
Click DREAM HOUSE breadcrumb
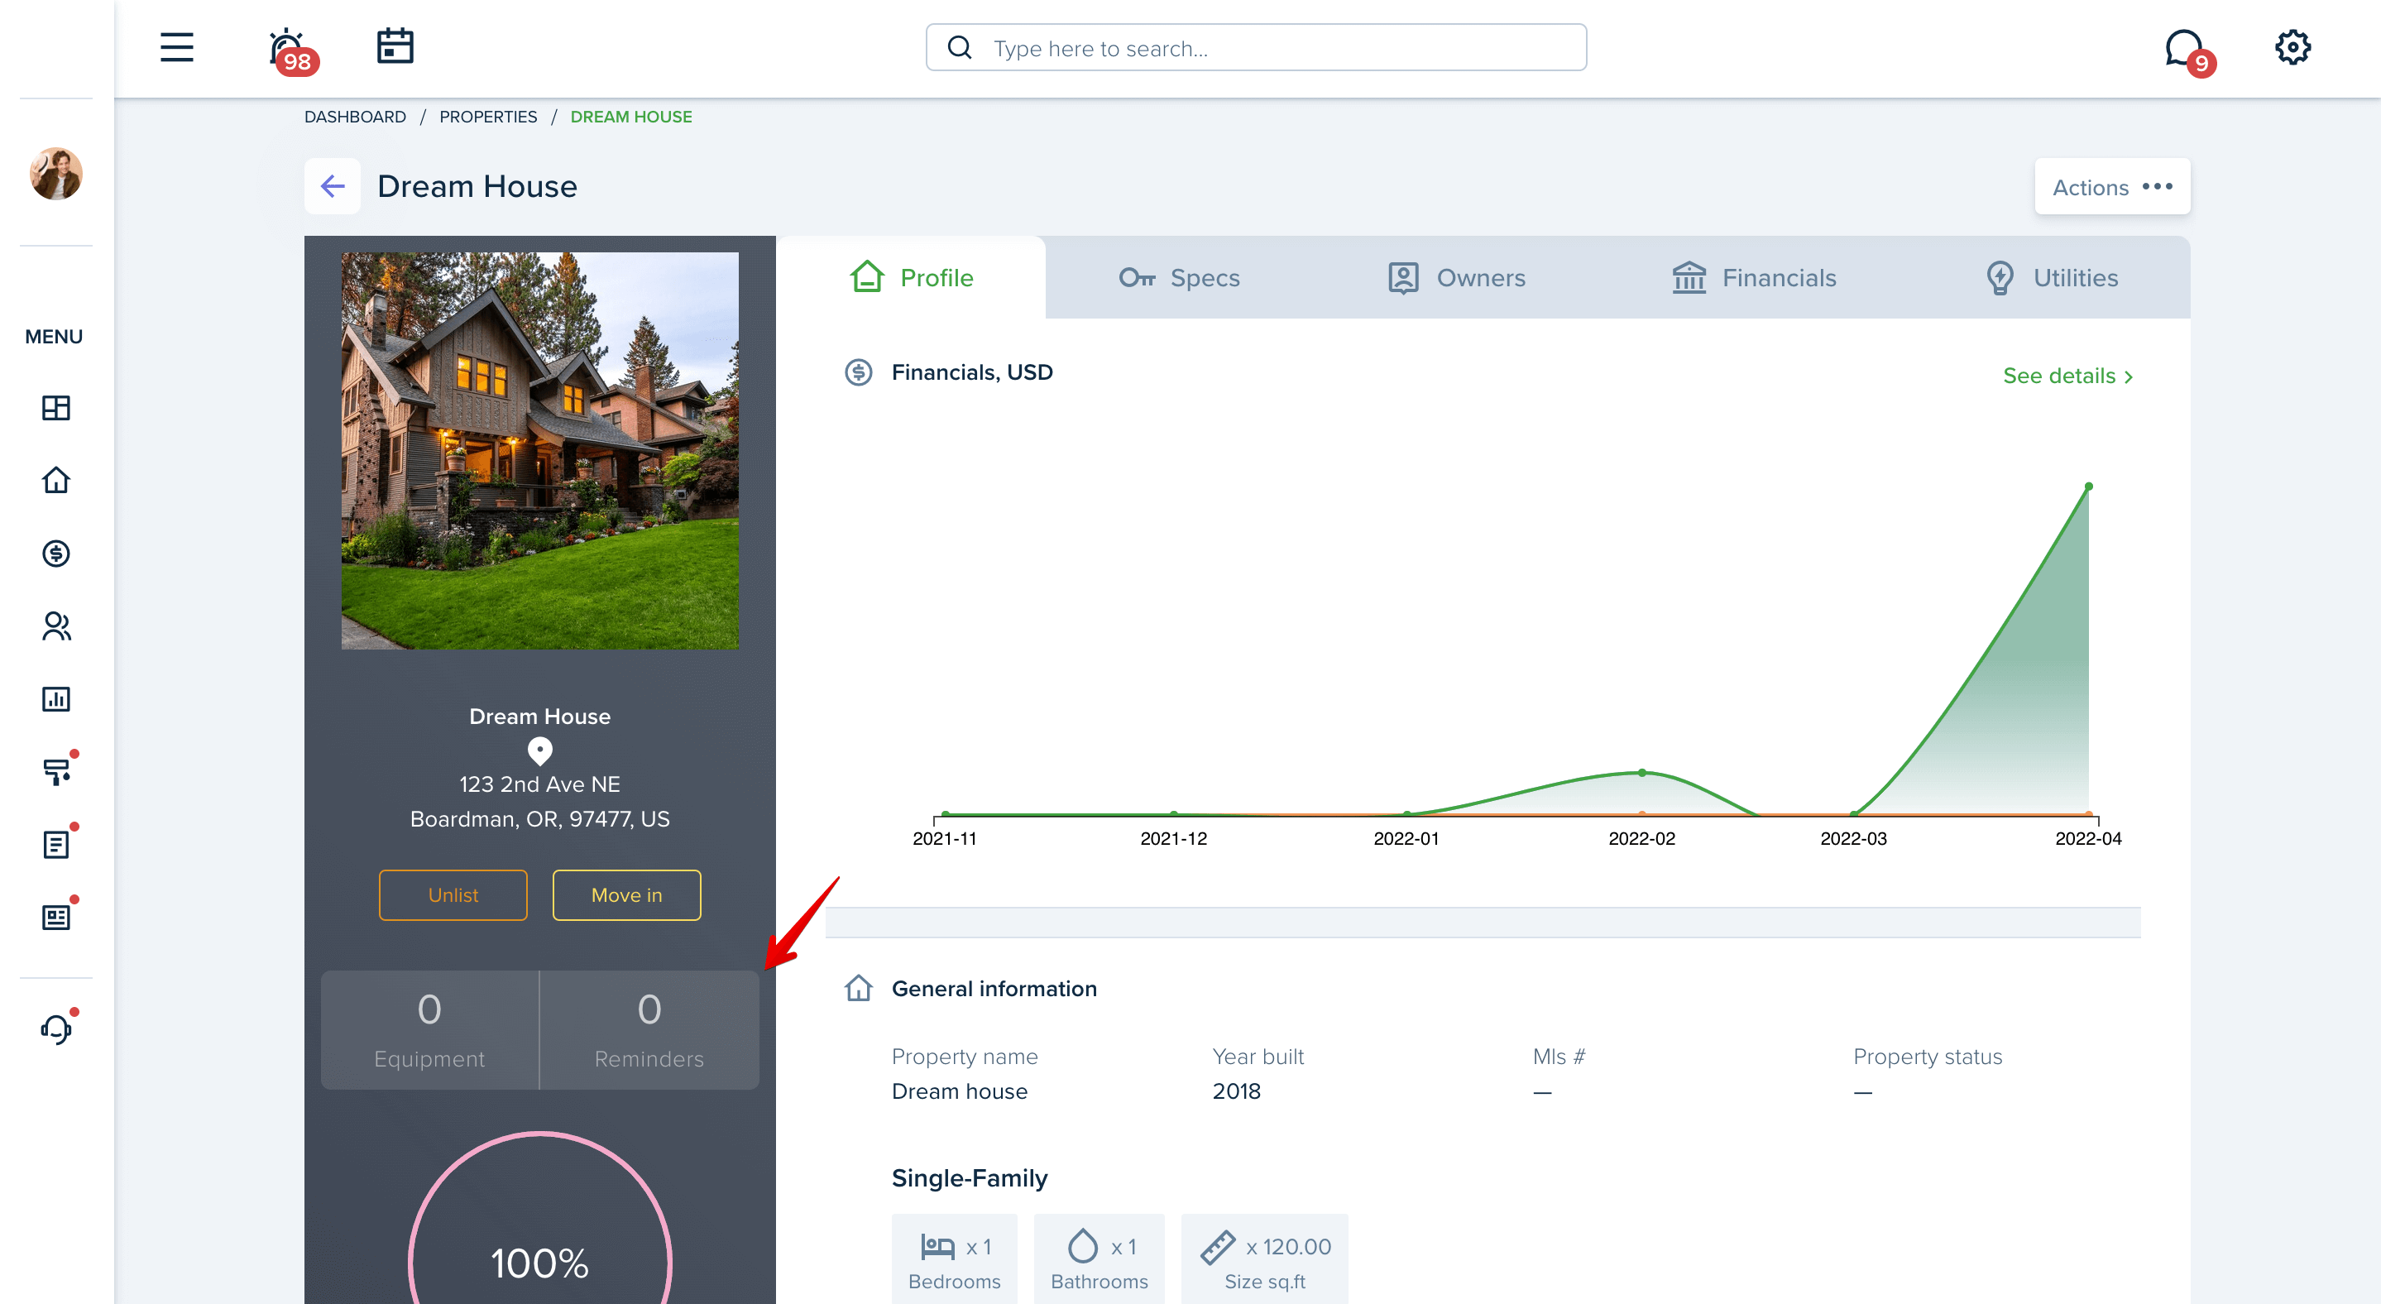(630, 117)
